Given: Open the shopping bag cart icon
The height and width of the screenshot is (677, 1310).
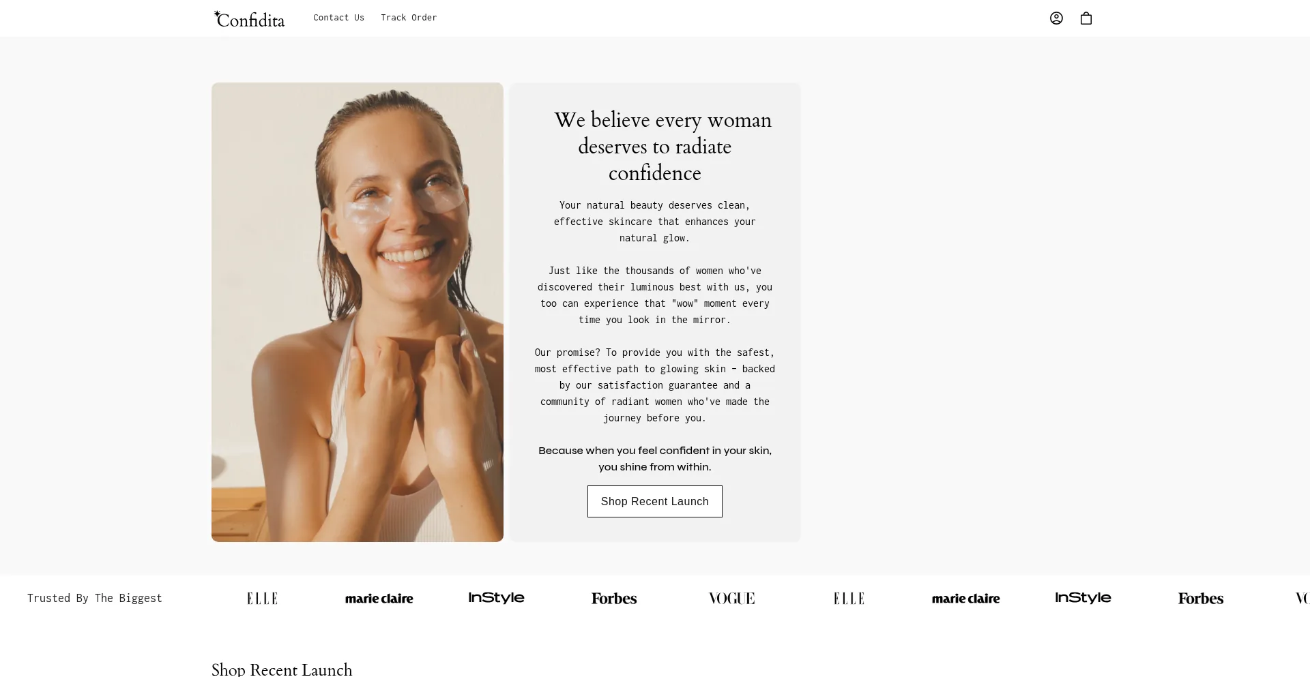Looking at the screenshot, I should [x=1086, y=18].
